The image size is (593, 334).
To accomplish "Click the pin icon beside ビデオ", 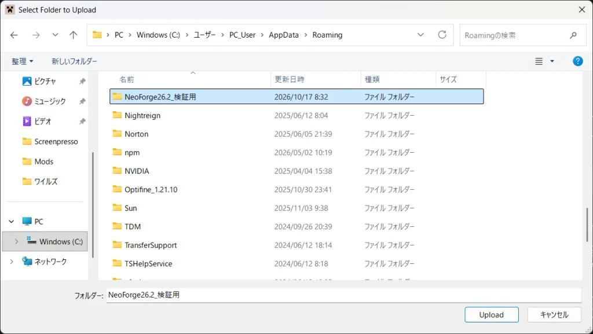I will point(82,122).
